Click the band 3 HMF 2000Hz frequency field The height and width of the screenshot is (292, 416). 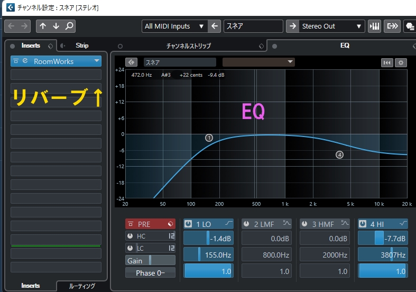325,255
